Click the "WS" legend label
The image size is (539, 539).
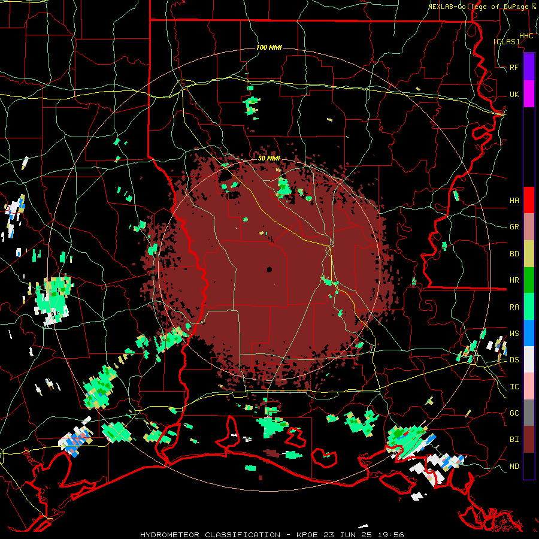(x=514, y=333)
